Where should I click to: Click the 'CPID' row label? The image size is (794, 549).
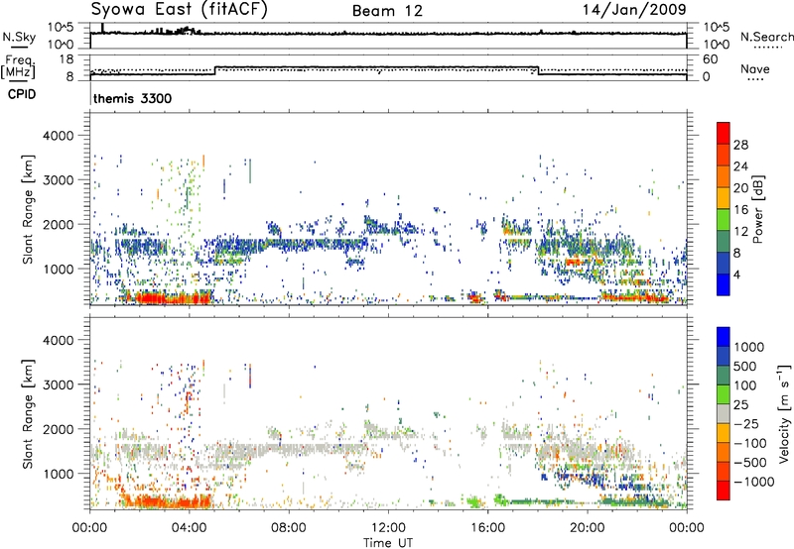(x=22, y=94)
